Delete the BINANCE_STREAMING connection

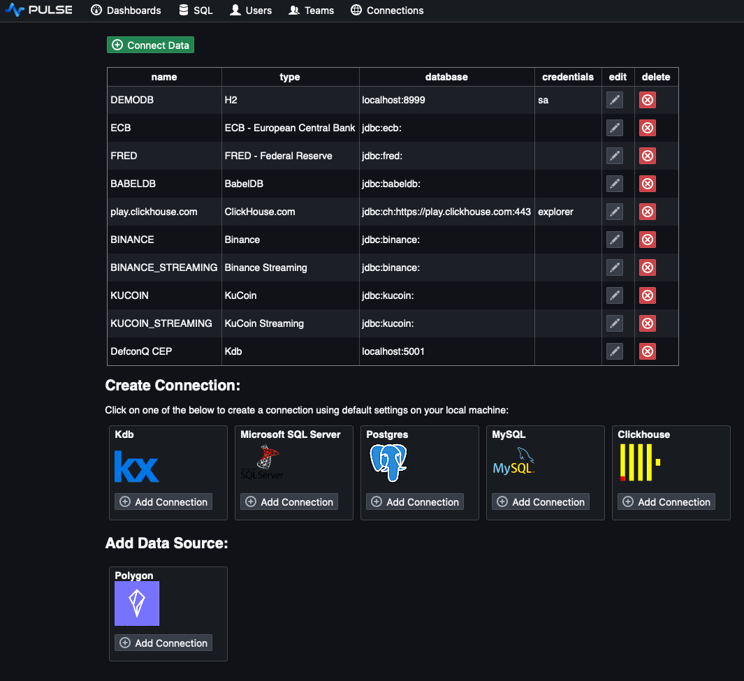[647, 268]
